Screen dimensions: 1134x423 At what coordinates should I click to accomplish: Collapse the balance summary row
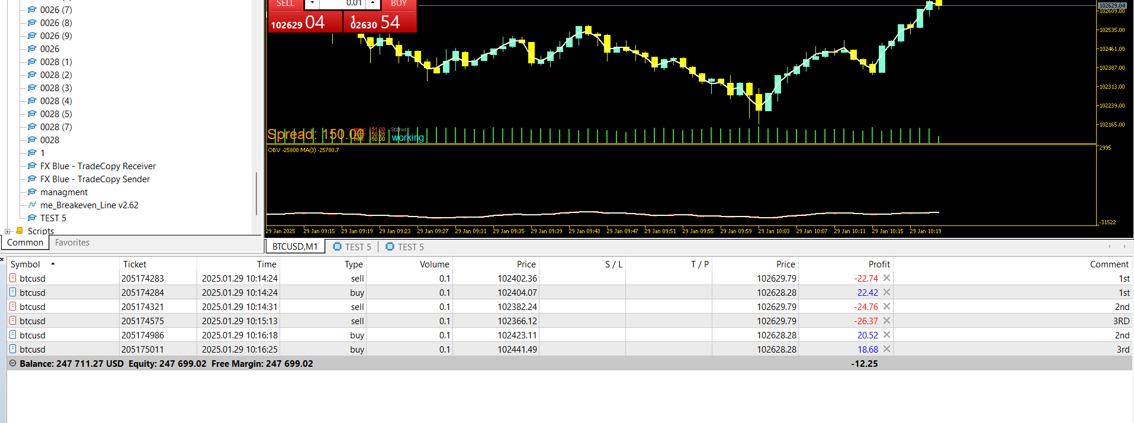click(x=13, y=363)
